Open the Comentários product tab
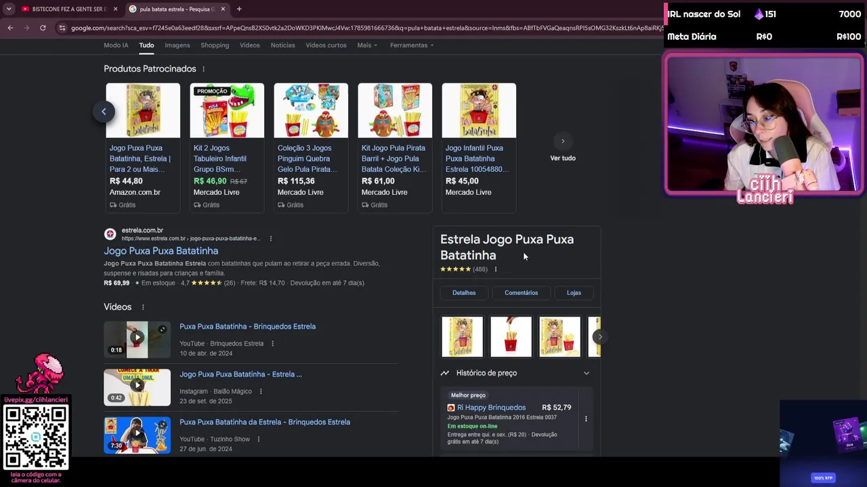867x487 pixels. pyautogui.click(x=521, y=293)
